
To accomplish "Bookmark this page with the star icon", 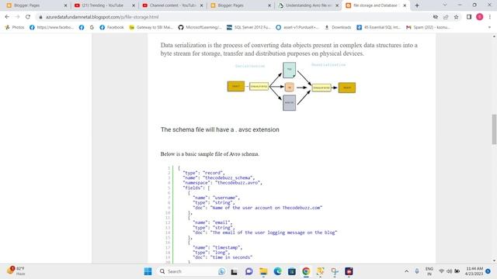I will coord(456,17).
